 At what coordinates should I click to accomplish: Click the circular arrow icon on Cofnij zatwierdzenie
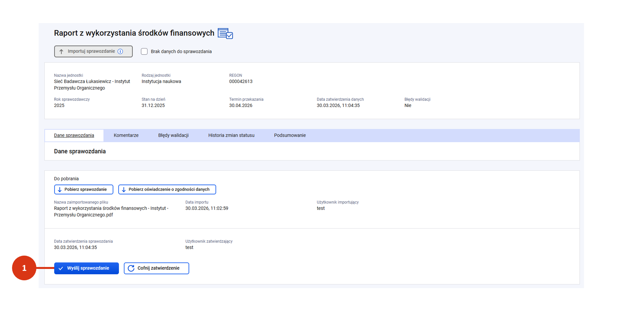tap(131, 268)
